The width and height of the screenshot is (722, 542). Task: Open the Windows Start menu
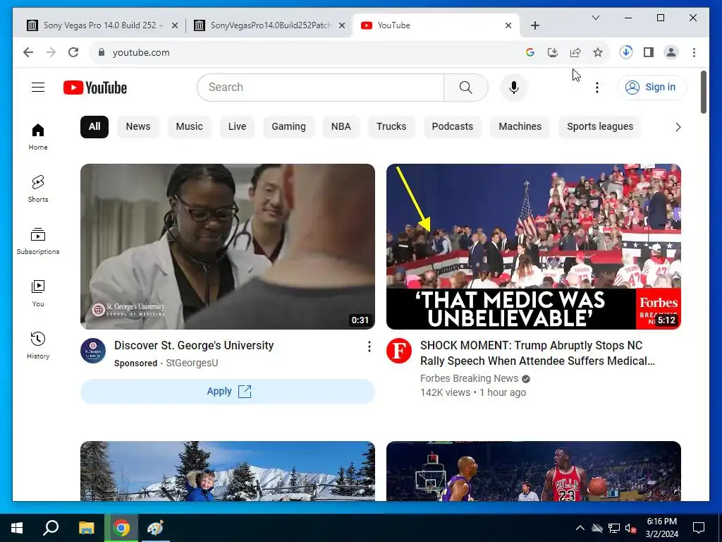coord(17,528)
